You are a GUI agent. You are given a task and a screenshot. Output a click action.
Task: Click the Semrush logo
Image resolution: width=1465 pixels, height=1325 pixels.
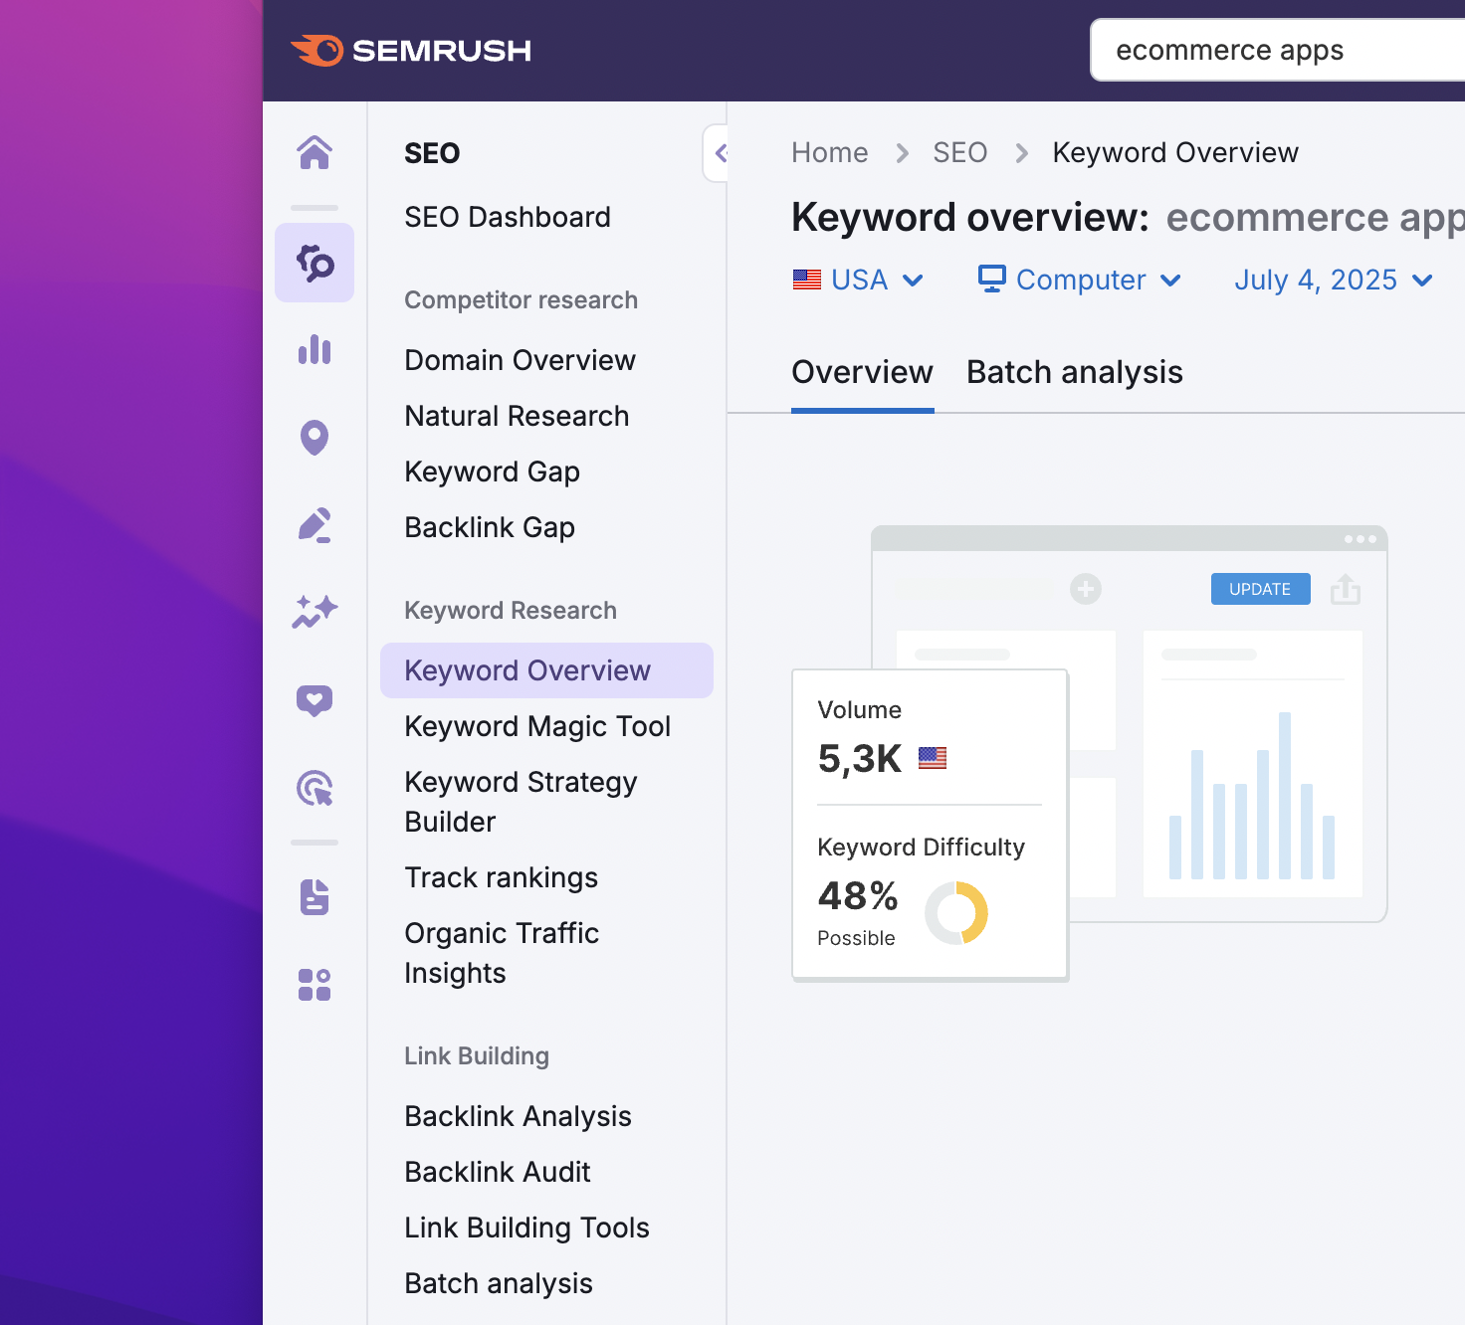[410, 50]
